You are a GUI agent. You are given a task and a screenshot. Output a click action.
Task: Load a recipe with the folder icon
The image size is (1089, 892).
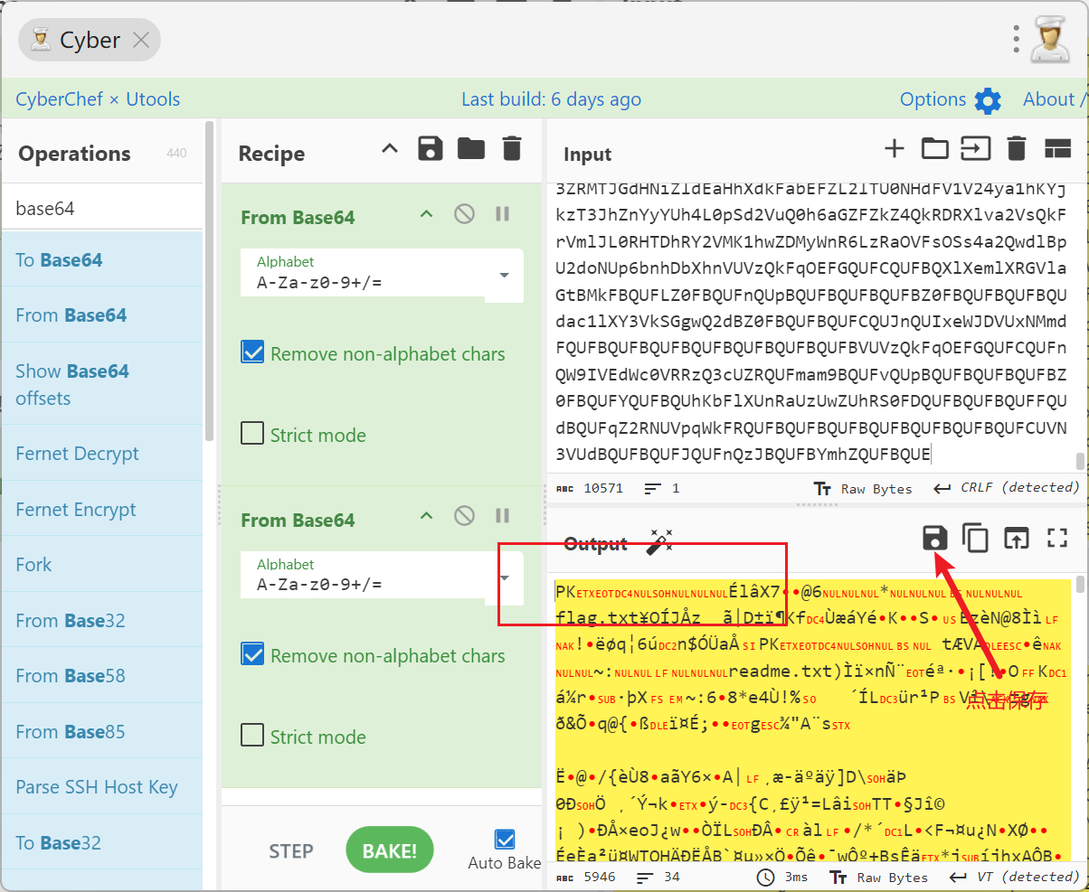(471, 149)
